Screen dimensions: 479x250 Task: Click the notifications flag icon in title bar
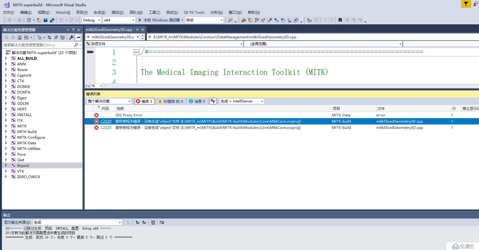466,4
